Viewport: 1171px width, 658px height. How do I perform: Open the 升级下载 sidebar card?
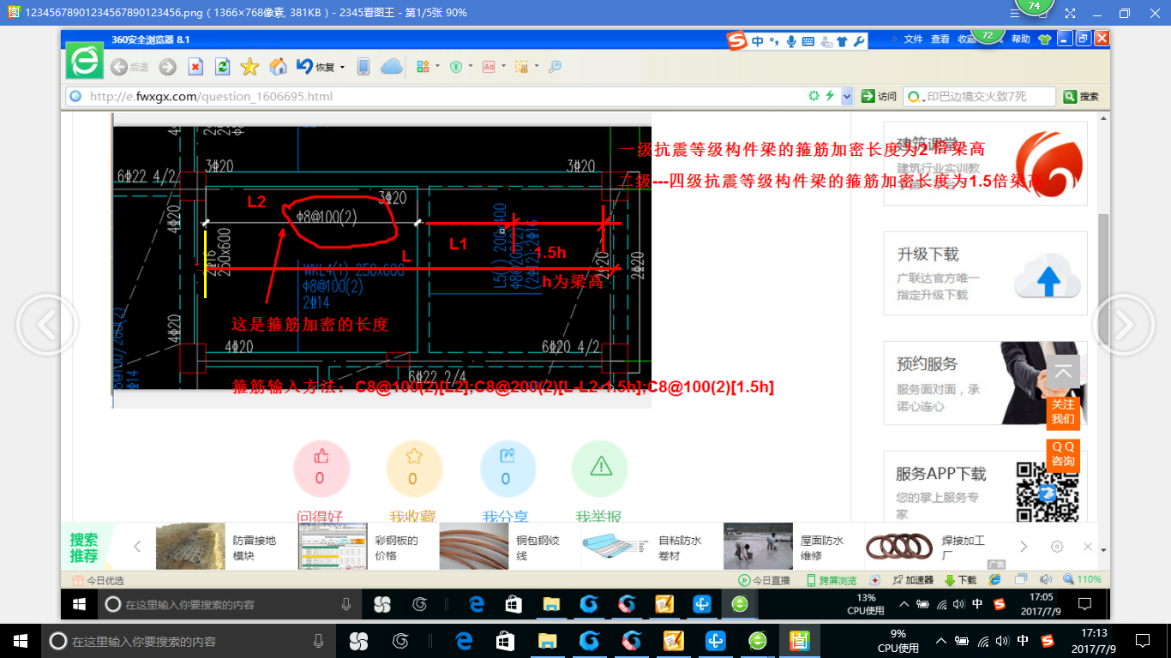point(986,273)
